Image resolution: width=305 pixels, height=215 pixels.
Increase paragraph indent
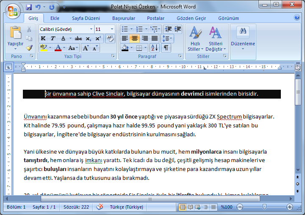(177, 29)
